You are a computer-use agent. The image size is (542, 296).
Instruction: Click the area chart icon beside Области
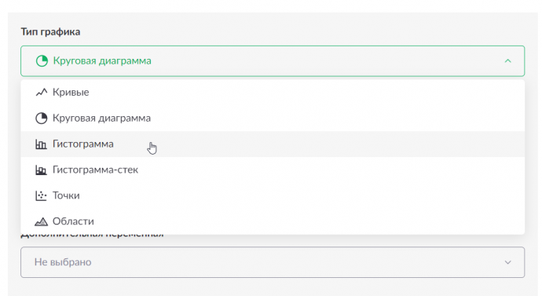(x=41, y=221)
